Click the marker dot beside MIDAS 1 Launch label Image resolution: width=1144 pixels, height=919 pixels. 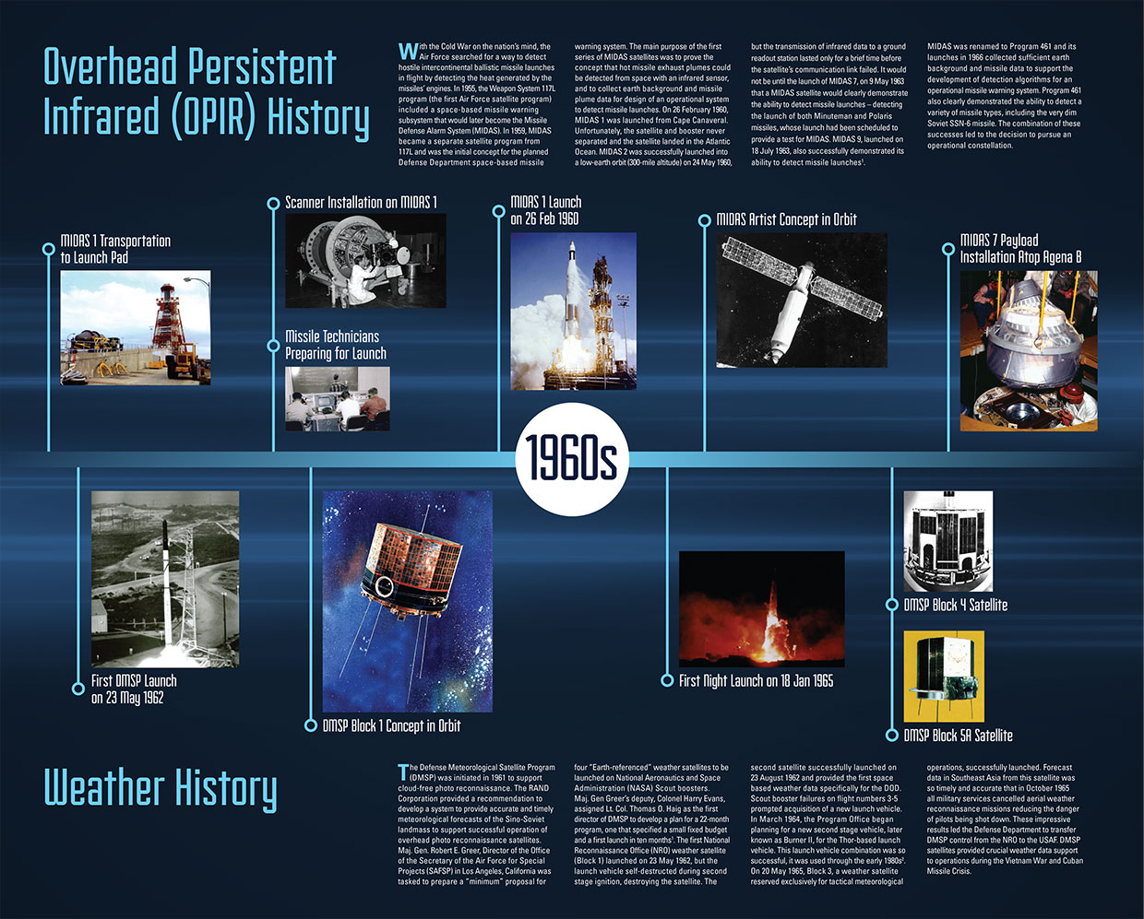(x=498, y=211)
